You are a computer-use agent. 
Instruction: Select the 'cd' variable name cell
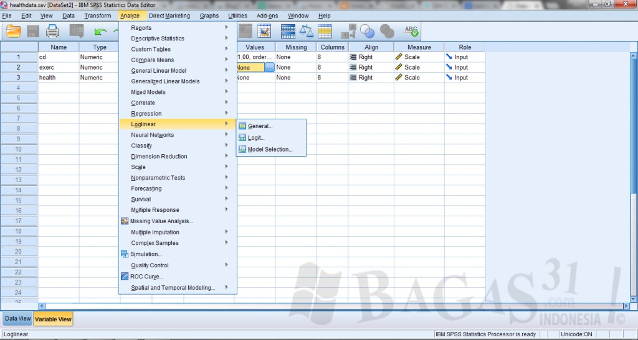[59, 57]
